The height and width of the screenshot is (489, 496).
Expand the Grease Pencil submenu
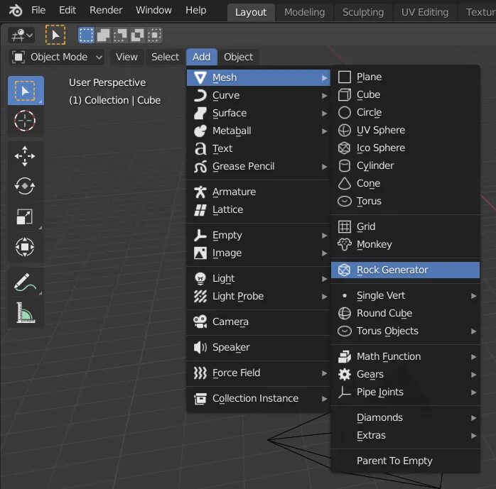(259, 166)
